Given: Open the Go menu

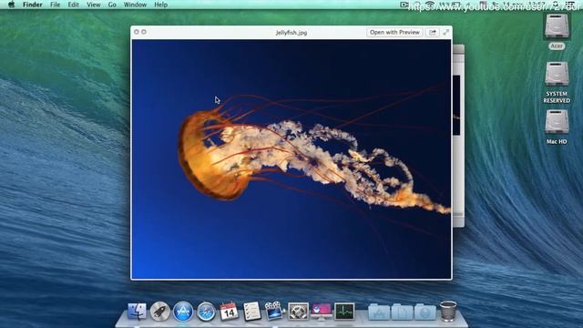Looking at the screenshot, I should (x=112, y=5).
